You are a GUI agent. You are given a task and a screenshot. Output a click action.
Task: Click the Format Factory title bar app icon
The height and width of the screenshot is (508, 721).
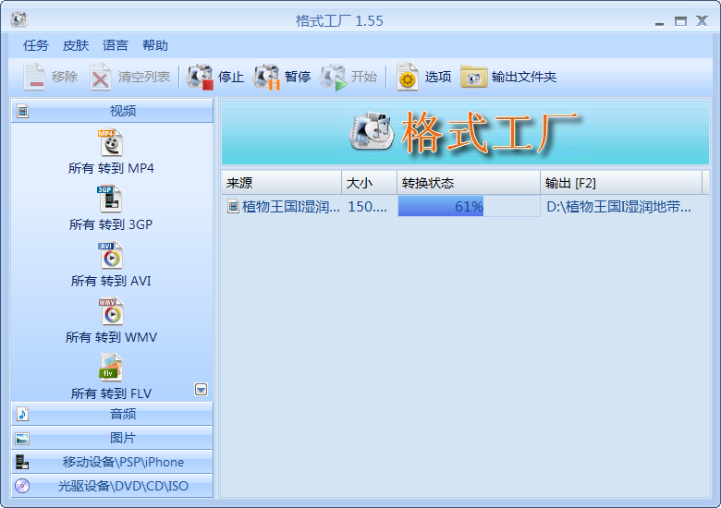(x=18, y=19)
